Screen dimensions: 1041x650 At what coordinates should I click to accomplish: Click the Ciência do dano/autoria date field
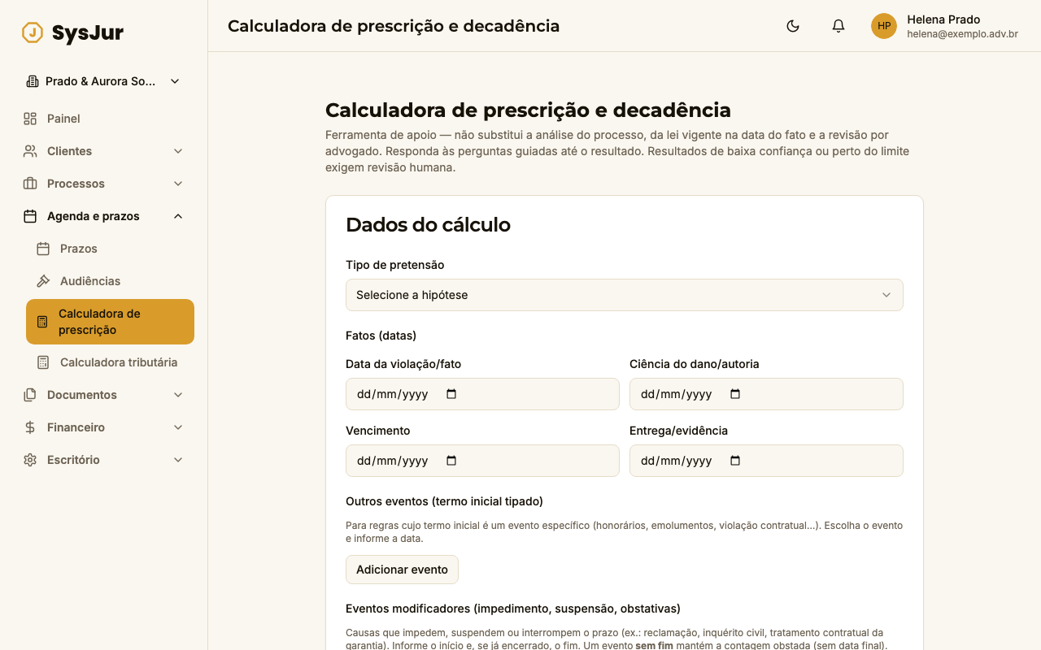(766, 394)
